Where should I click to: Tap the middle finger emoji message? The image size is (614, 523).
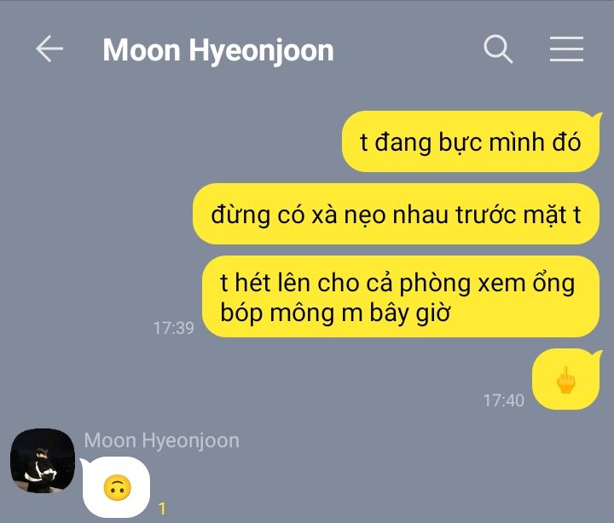click(x=566, y=379)
